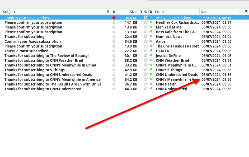The height and width of the screenshot is (157, 249).
Task: Mark the 44.3 KB CNN Underscored message as spam
Action: click(114, 89)
